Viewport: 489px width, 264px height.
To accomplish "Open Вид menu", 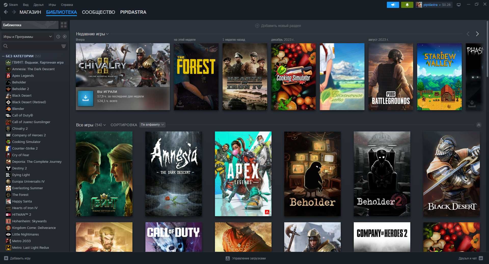I will pos(26,5).
